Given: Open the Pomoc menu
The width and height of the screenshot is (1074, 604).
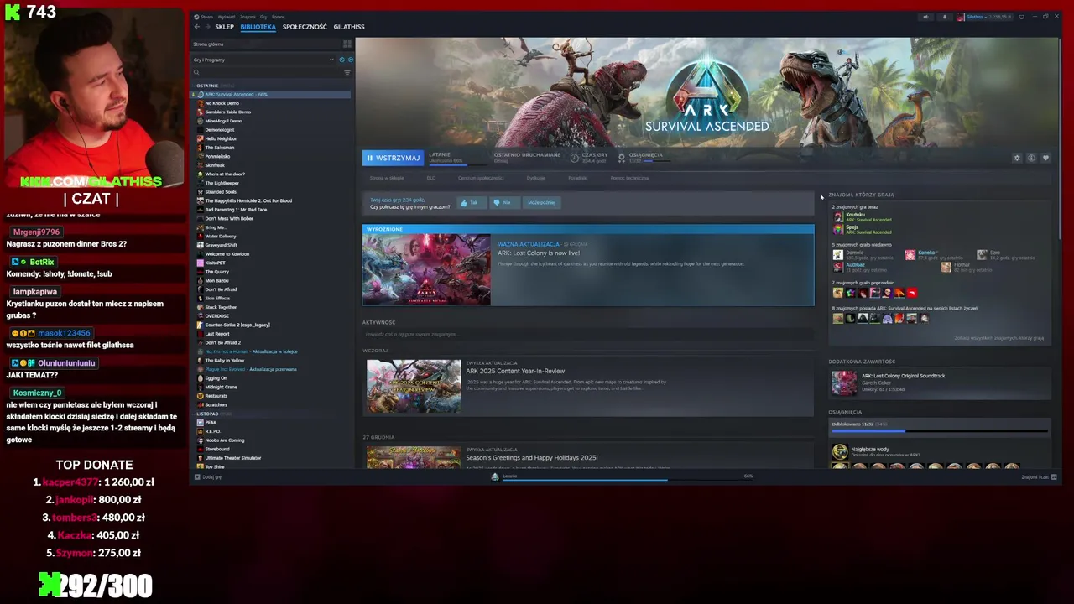Looking at the screenshot, I should pyautogui.click(x=279, y=17).
